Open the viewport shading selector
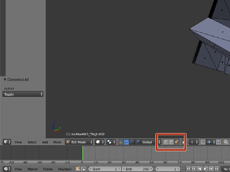 click(99, 142)
